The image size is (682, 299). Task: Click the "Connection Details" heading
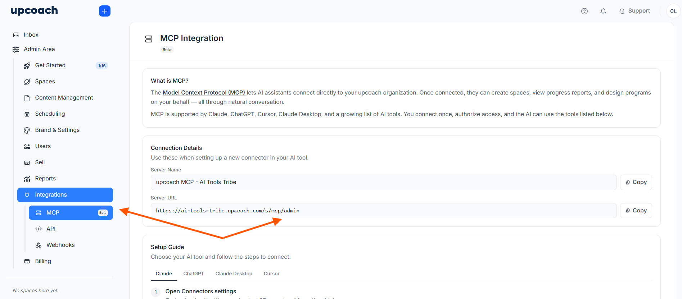(x=176, y=148)
